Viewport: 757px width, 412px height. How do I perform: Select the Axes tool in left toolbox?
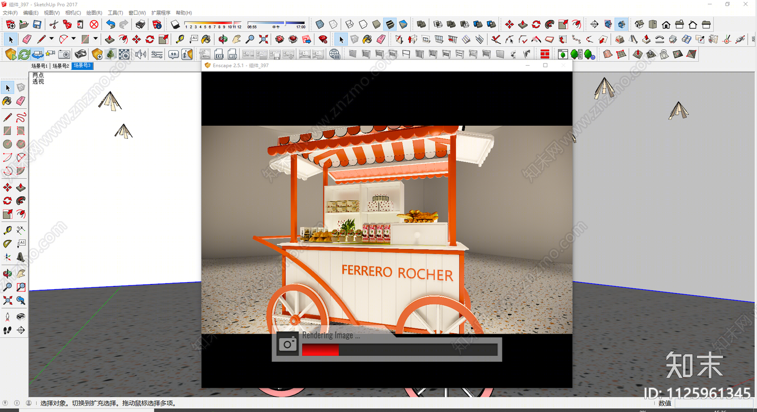coord(7,257)
